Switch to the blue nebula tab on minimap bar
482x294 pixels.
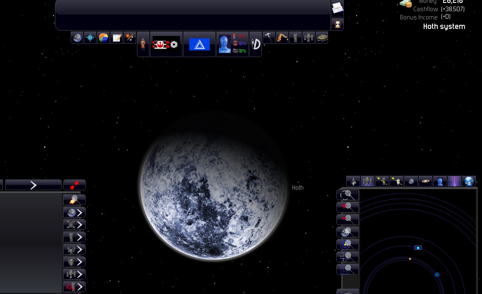click(x=455, y=181)
